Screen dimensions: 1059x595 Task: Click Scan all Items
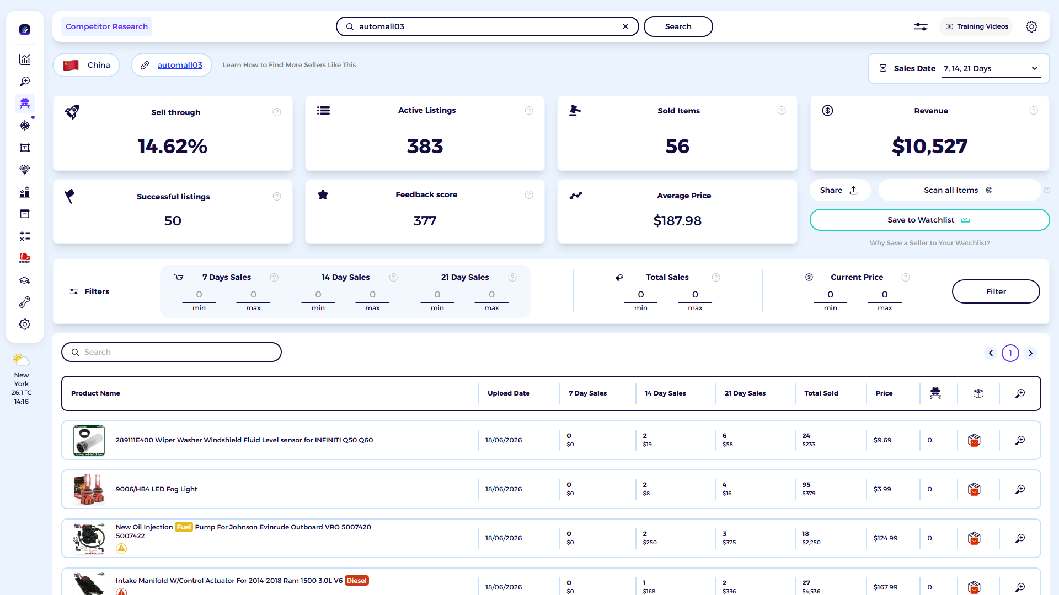tap(959, 190)
